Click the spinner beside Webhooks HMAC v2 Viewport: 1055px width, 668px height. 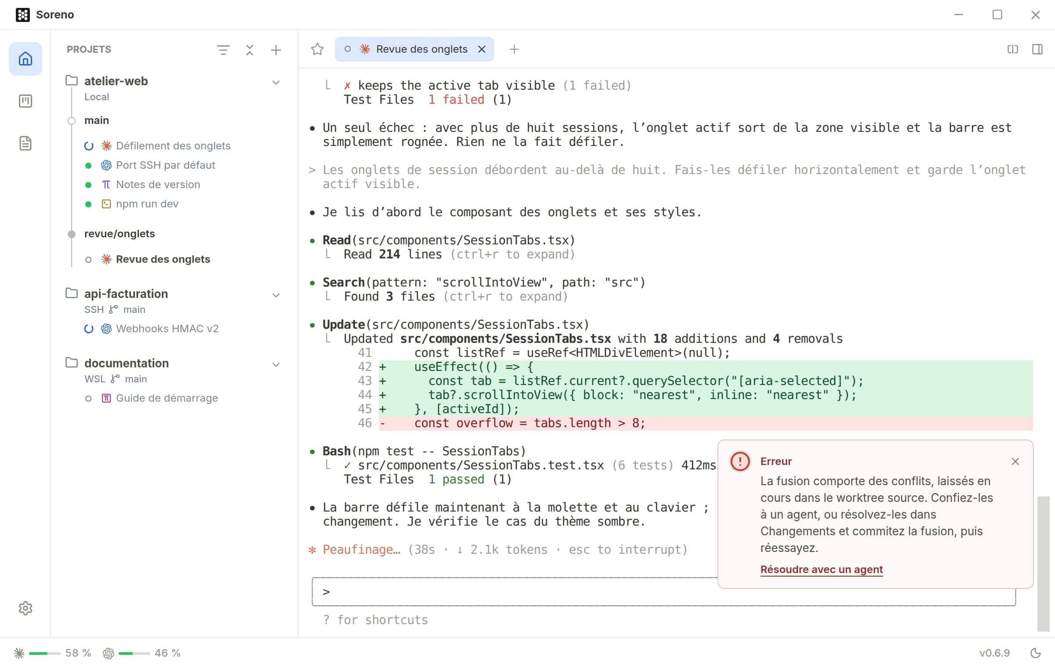pos(89,329)
